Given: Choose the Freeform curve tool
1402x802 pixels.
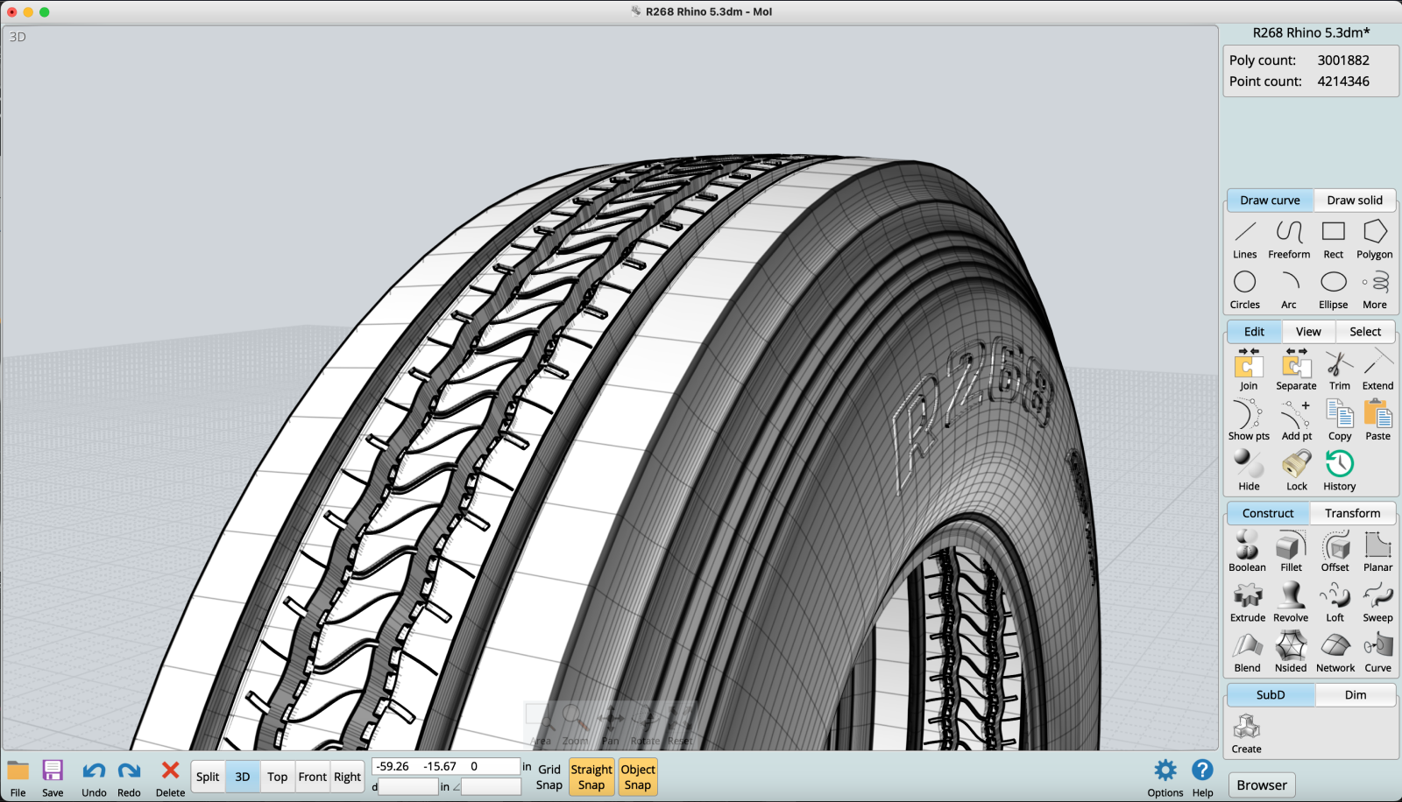Looking at the screenshot, I should (x=1289, y=240).
